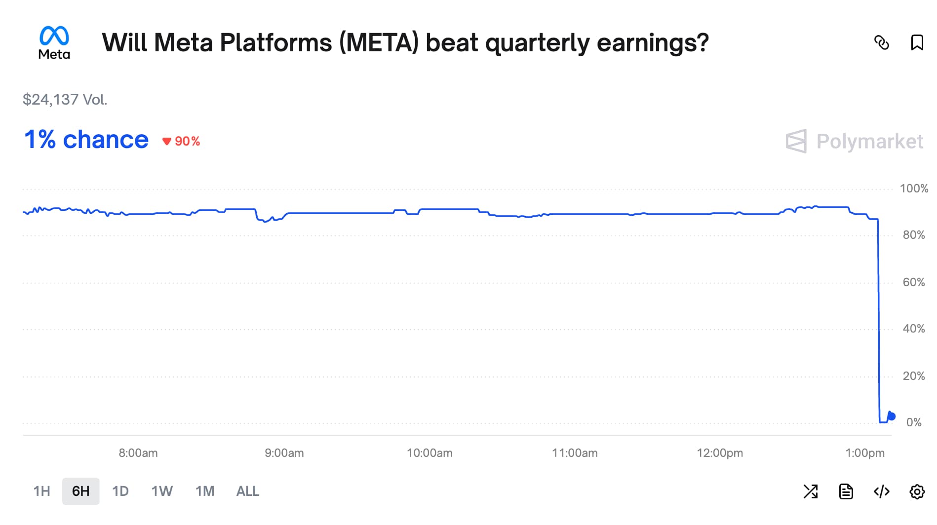The height and width of the screenshot is (525, 937).
Task: Click the 1% chance label
Action: pos(86,140)
